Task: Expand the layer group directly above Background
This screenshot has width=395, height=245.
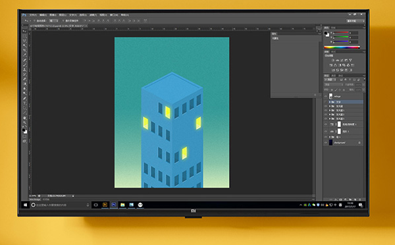Action: click(330, 137)
